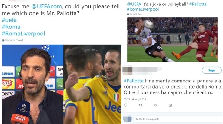
Task: Open the handball football match photo
Action: (172, 39)
